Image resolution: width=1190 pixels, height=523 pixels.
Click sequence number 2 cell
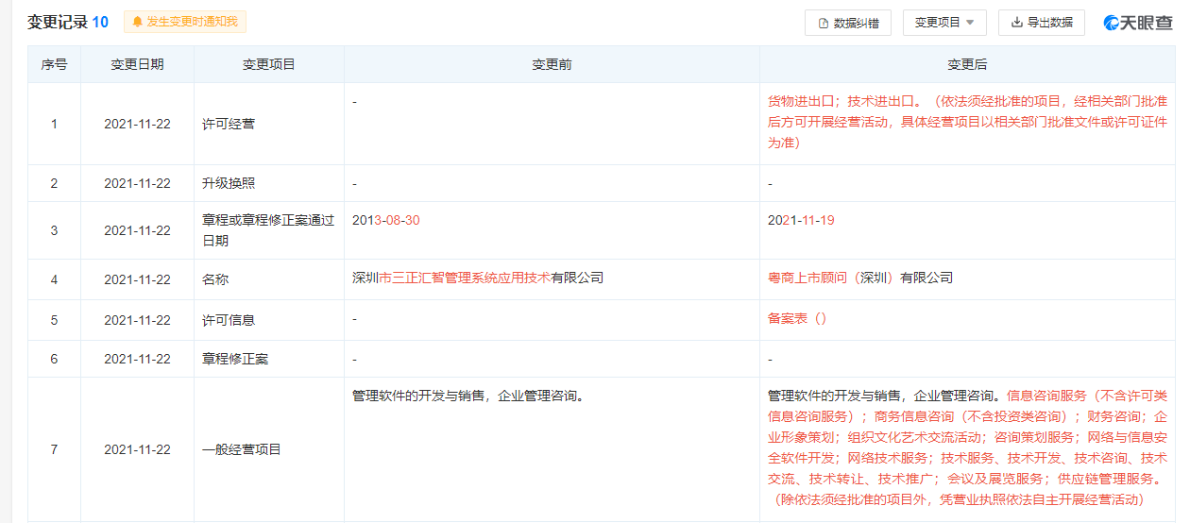click(54, 183)
